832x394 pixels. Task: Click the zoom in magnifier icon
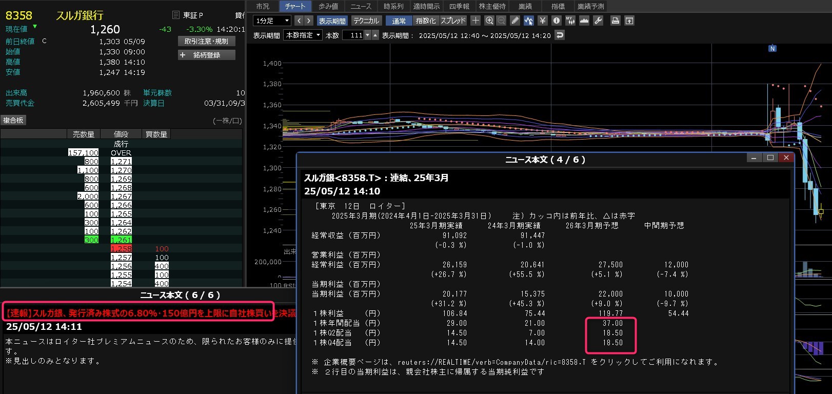[x=489, y=21]
